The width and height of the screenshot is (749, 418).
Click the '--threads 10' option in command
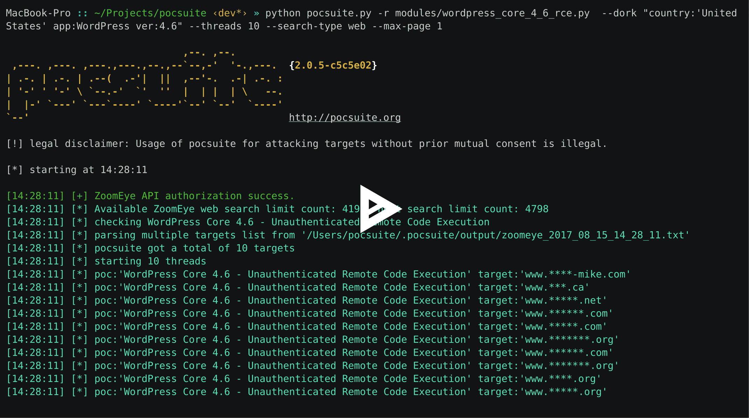224,26
